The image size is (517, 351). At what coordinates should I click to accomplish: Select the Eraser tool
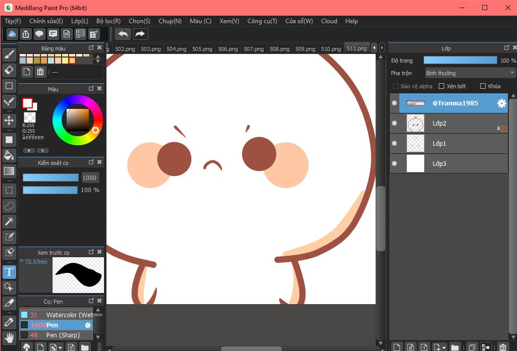point(9,70)
